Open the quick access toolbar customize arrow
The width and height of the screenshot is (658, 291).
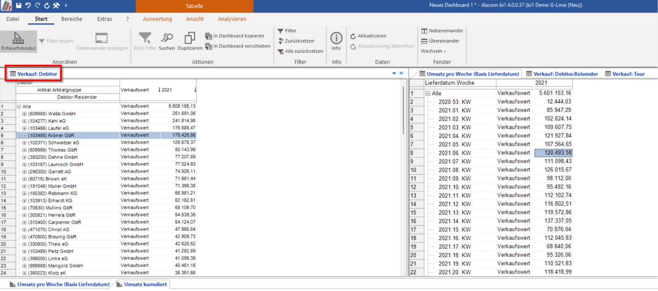(x=66, y=5)
